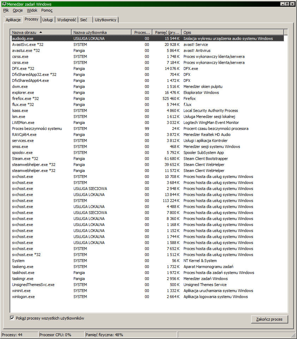Image resolution: width=297 pixels, height=339 pixels.
Task: Open the Opcje menu
Action: pyautogui.click(x=18, y=10)
